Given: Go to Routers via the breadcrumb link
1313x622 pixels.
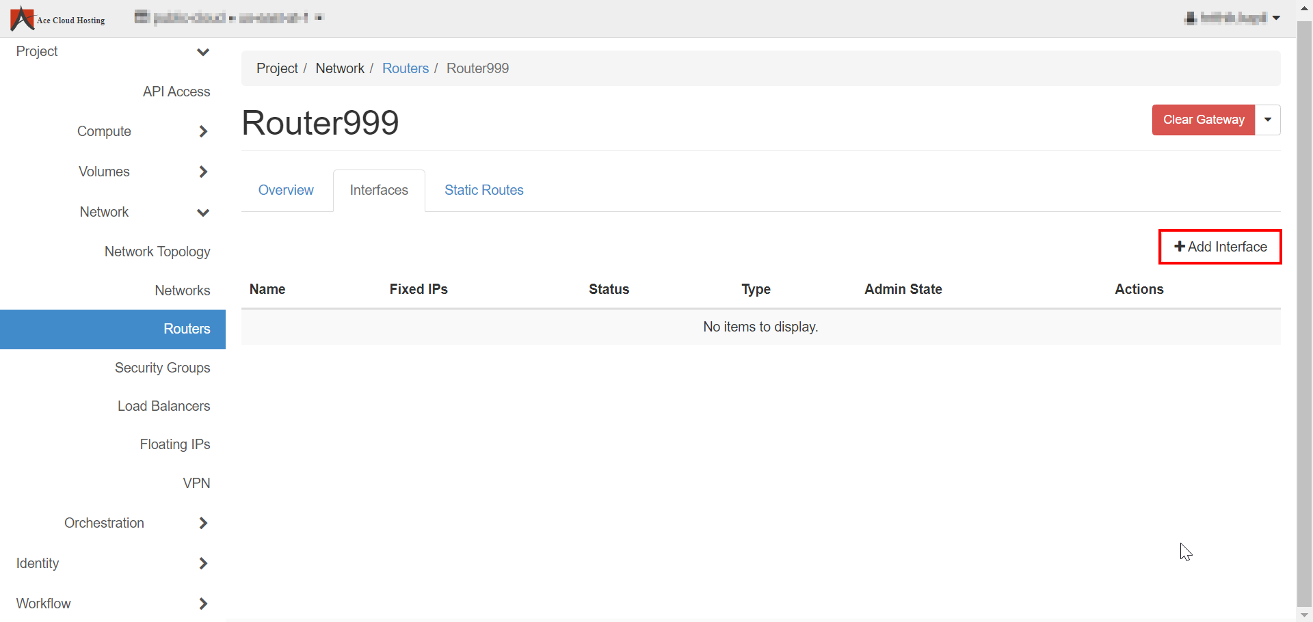Looking at the screenshot, I should pos(405,68).
